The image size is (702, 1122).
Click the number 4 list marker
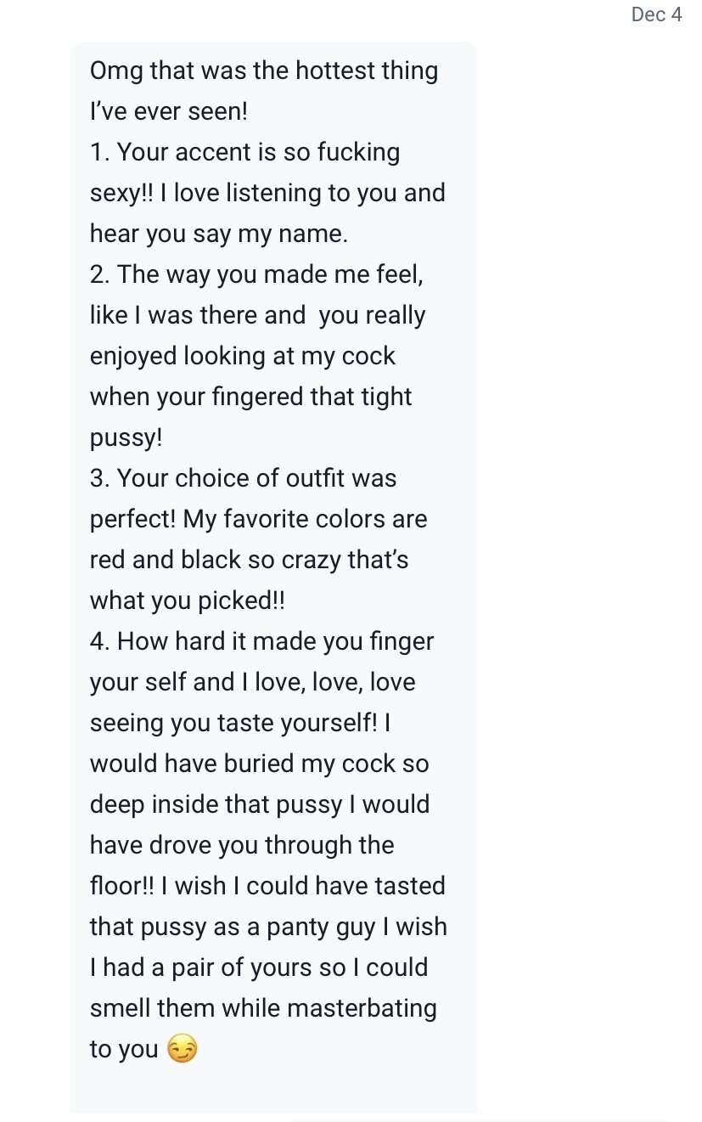tap(100, 641)
